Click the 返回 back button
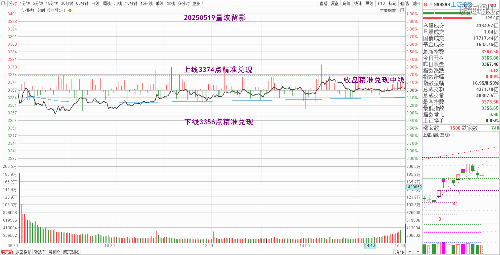The image size is (500, 255). coord(416,3)
